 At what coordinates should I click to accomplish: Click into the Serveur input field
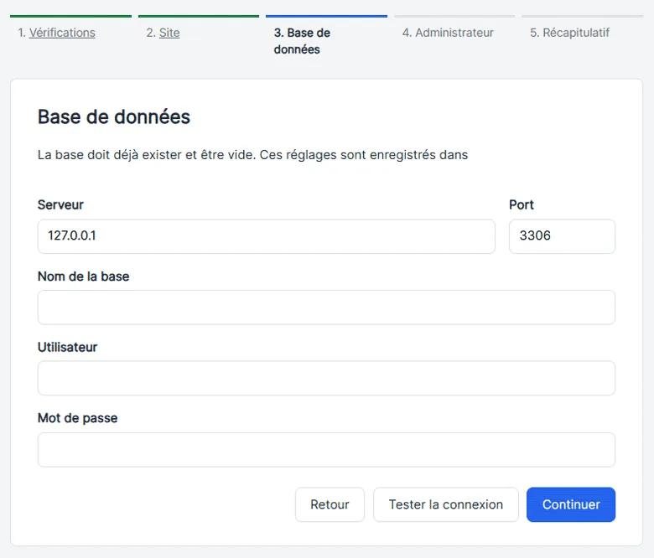(267, 236)
